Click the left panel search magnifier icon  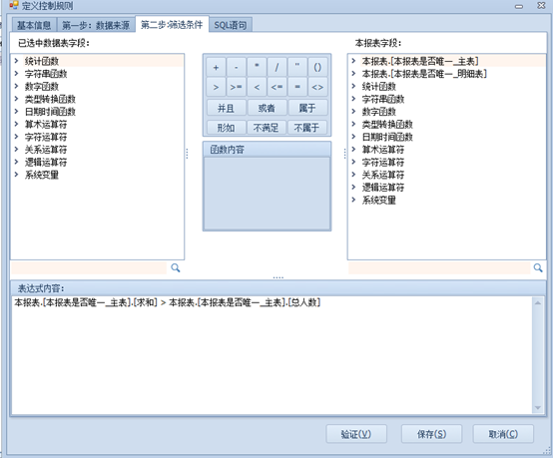tap(176, 268)
